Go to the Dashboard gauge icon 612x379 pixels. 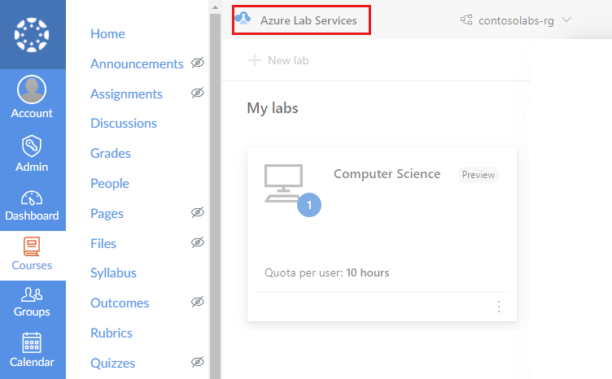[32, 198]
